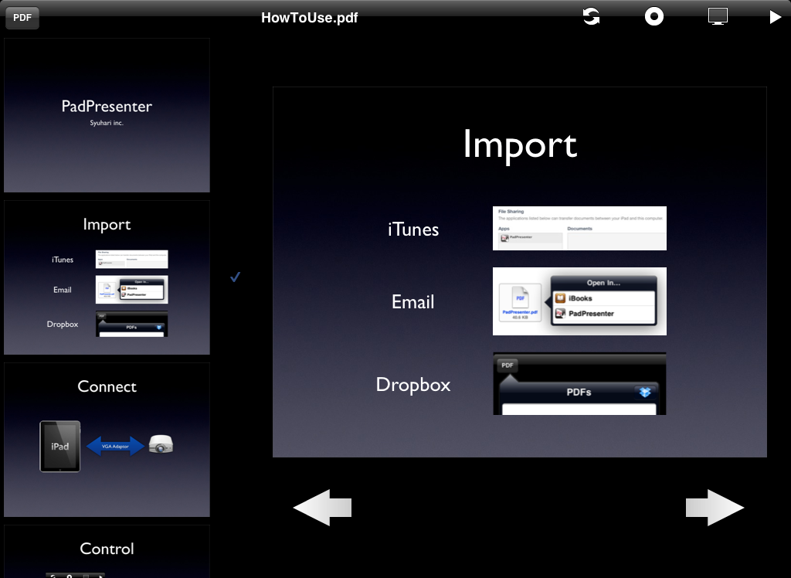This screenshot has height=578, width=791.
Task: Advance to next slide with right arrow
Action: [x=715, y=508]
